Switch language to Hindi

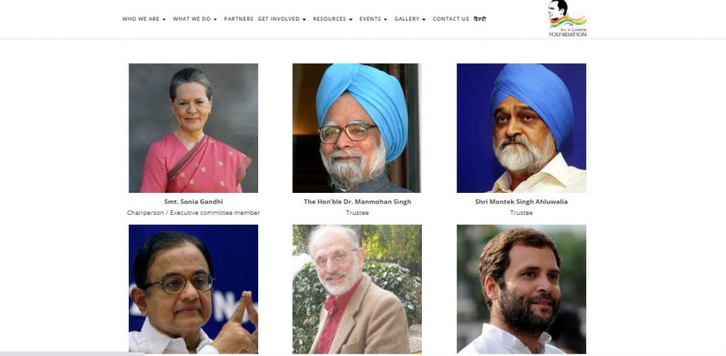480,19
